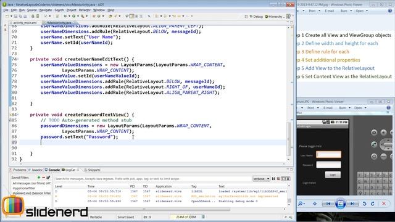Click the Save All toolbar icon
Viewport: 395px width, 222px height.
pyautogui.click(x=20, y=17)
